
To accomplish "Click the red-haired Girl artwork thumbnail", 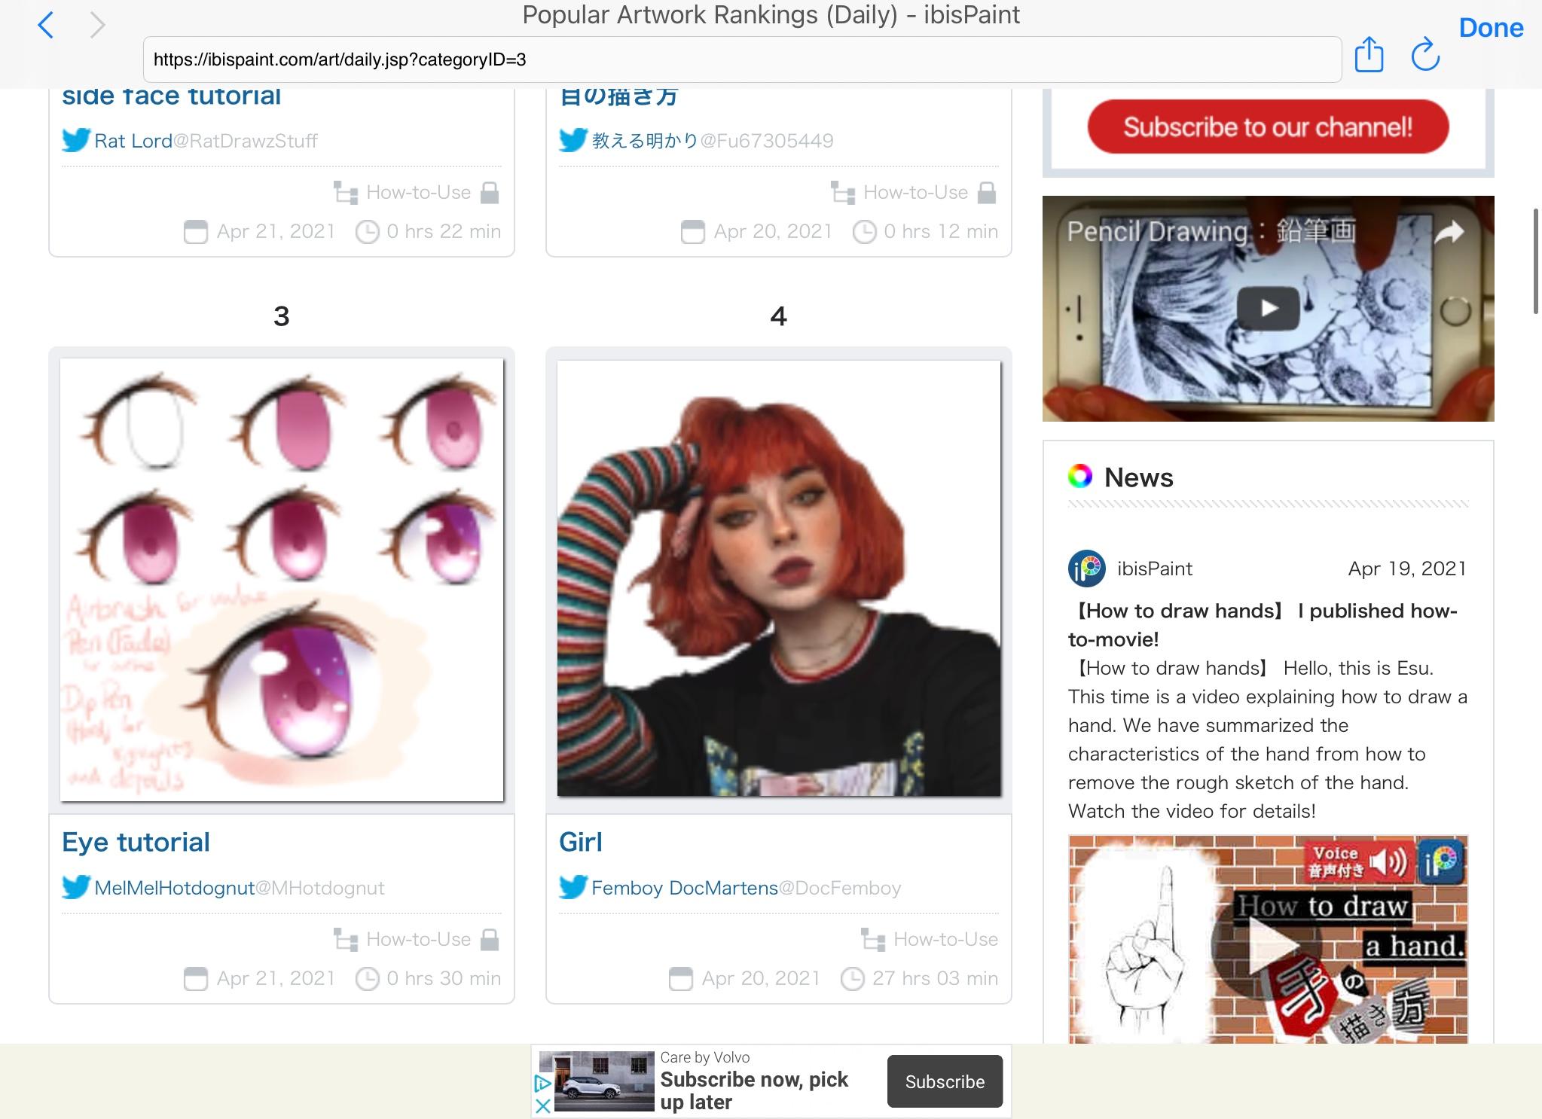I will [x=779, y=578].
